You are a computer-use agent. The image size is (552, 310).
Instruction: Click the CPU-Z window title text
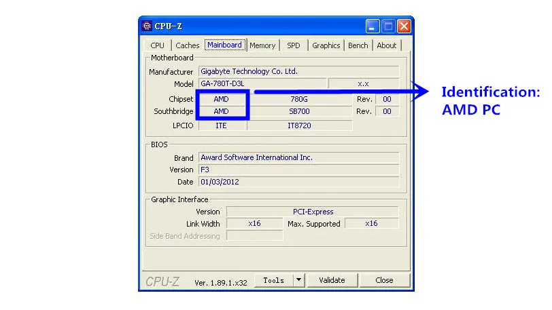169,26
